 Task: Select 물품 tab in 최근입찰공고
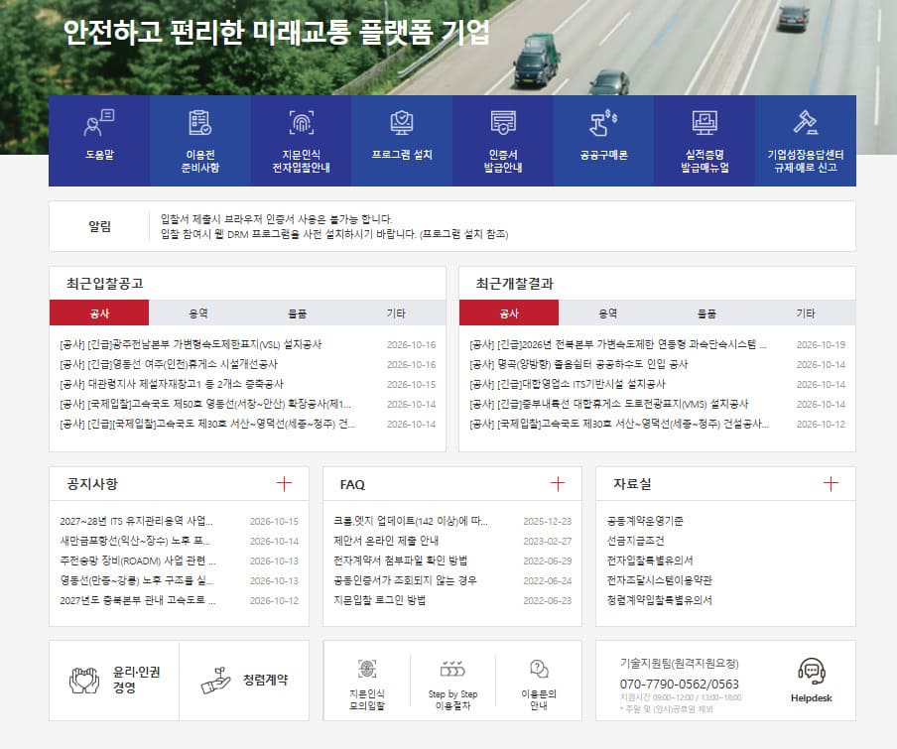click(297, 312)
